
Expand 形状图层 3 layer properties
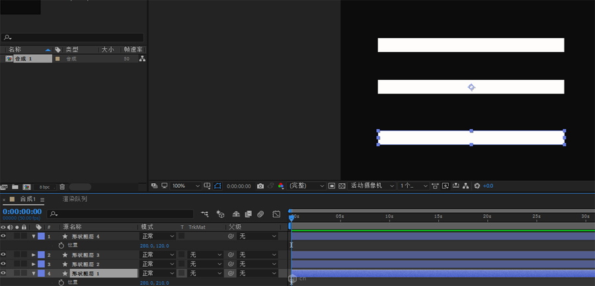[34, 255]
